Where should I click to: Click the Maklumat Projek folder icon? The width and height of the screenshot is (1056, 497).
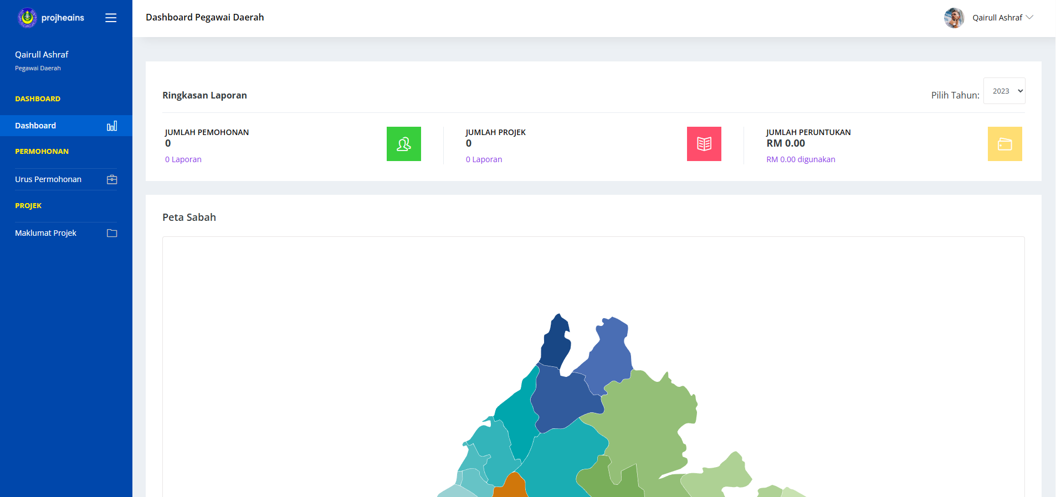[112, 233]
